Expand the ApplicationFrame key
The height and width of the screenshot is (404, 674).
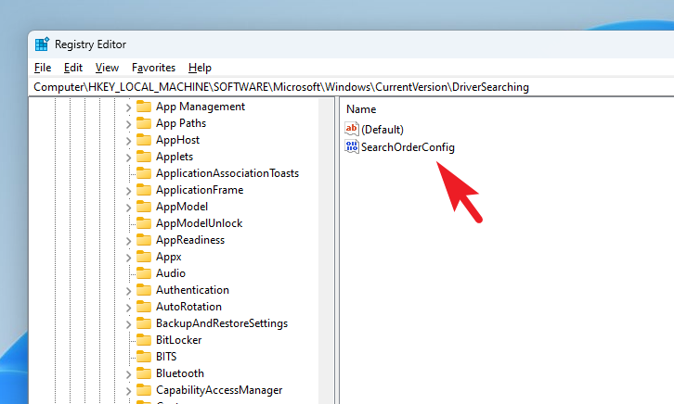pyautogui.click(x=128, y=191)
